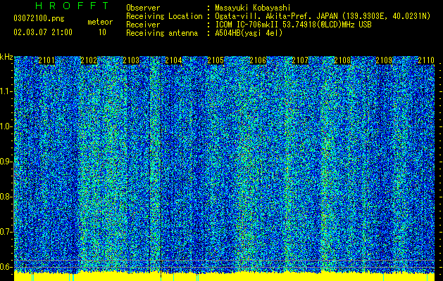Click the 2104 time marker
443x281 pixels.
click(173, 60)
